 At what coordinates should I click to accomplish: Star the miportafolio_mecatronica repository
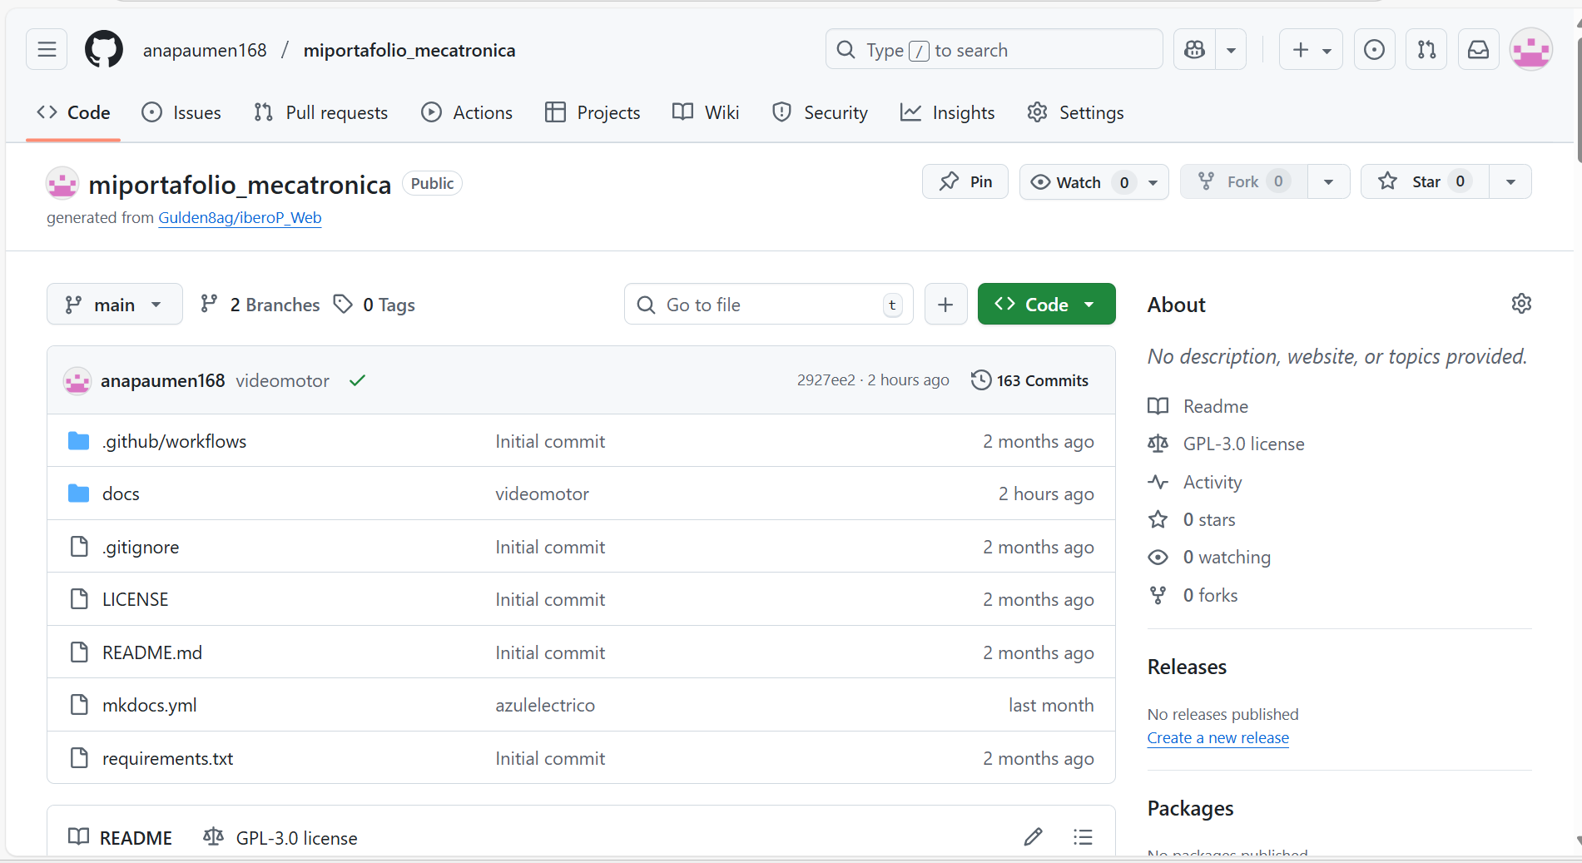point(1424,181)
